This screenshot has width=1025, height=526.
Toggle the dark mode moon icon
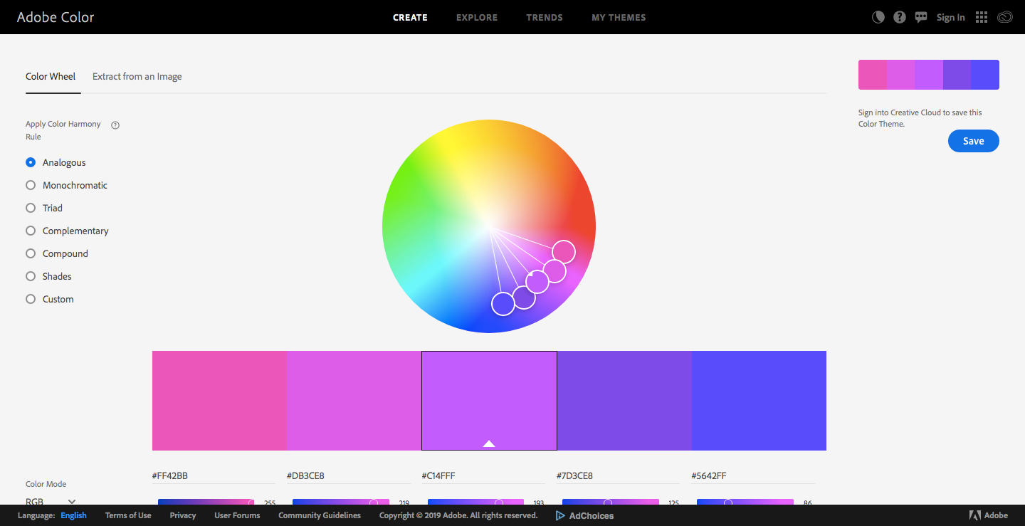878,17
